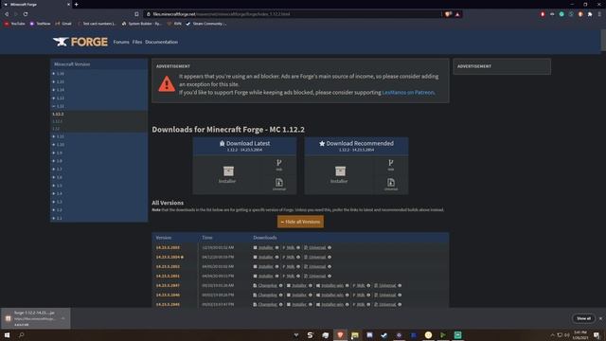This screenshot has width=606, height=341.
Task: Open the YouTube bookmark
Action: (15, 24)
